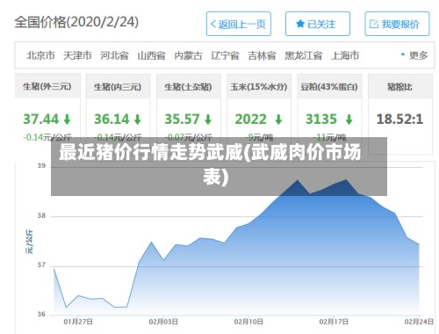Viewport: 439px width, 334px height.
Task: Click the 36.14 price value
Action: tap(112, 120)
